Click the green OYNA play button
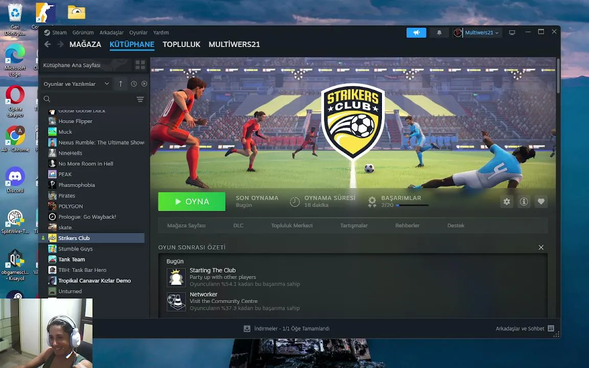 coord(192,202)
